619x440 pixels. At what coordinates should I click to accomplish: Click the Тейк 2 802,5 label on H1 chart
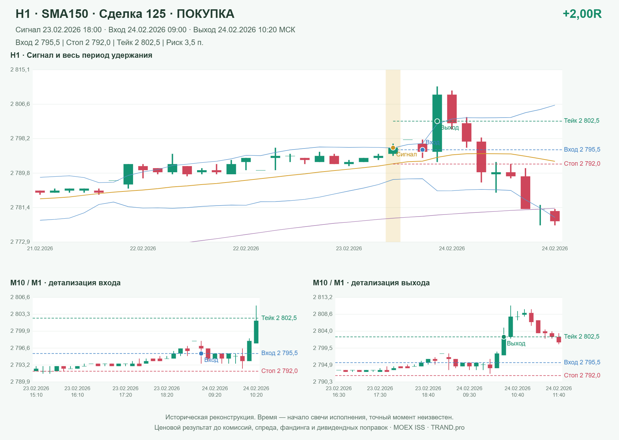[582, 121]
